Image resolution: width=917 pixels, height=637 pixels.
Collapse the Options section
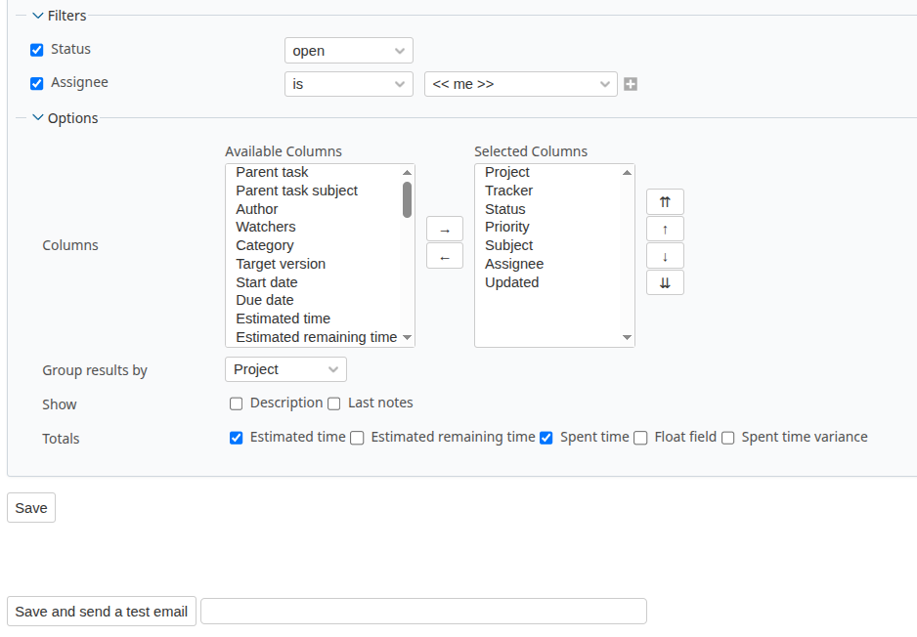pyautogui.click(x=38, y=118)
